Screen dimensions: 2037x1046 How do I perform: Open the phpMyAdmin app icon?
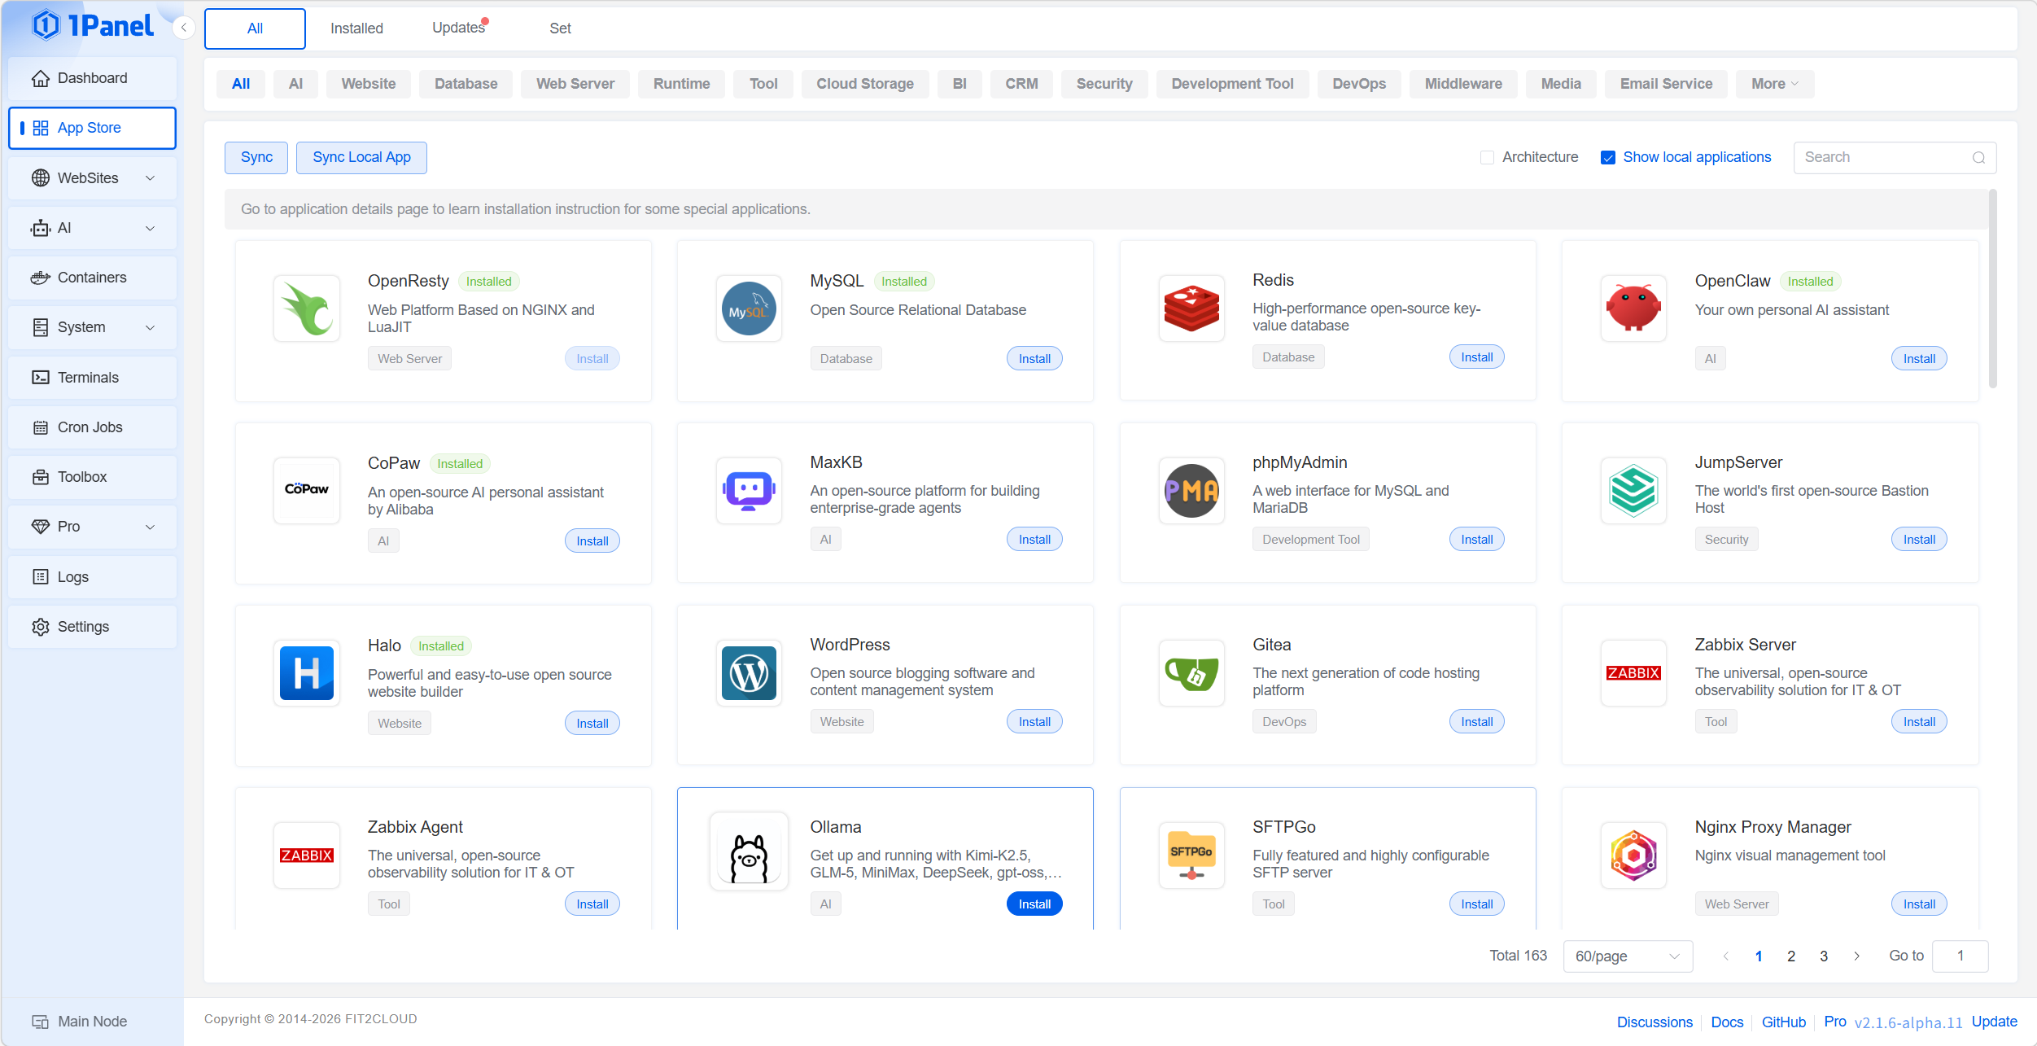click(x=1191, y=490)
